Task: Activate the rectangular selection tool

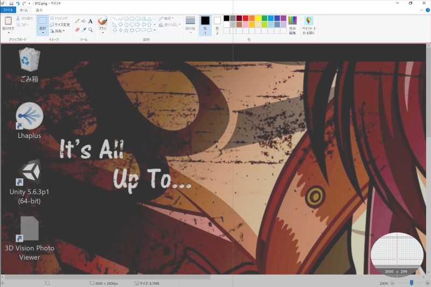Action: click(x=43, y=20)
